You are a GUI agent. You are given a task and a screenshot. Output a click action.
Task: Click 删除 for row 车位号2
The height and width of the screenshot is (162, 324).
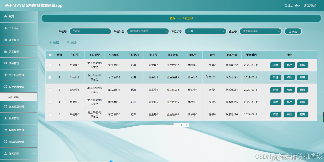303,65
